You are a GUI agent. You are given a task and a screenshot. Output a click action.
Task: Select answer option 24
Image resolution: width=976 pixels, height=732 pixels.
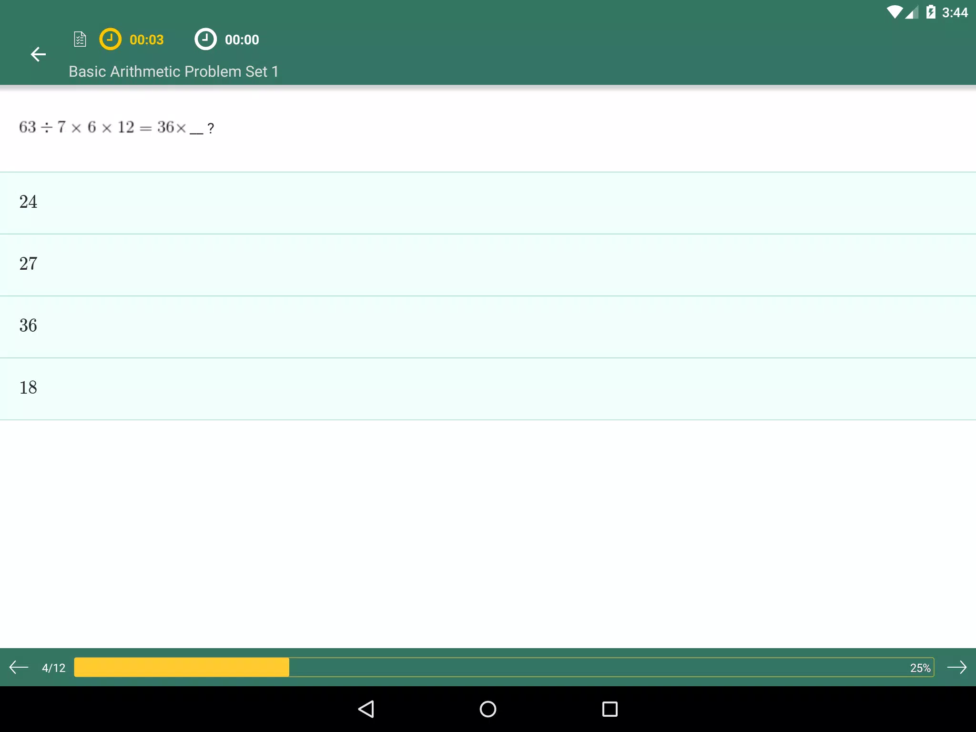coord(488,203)
